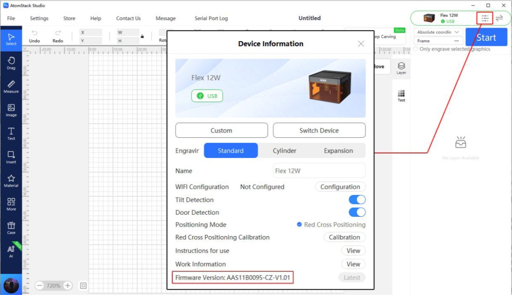Open the Layer panel icon
Viewport: 512px width, 295px height.
[401, 68]
